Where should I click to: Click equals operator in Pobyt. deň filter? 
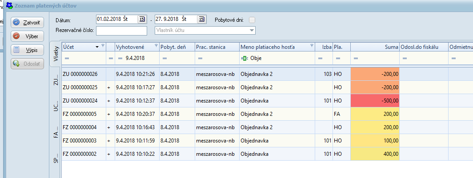tap(164, 58)
